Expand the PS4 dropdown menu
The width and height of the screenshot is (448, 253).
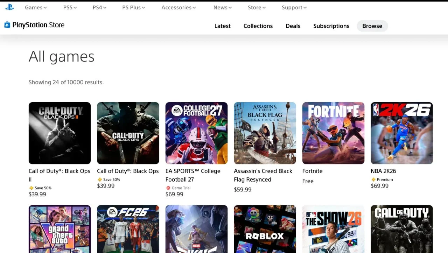pyautogui.click(x=100, y=7)
